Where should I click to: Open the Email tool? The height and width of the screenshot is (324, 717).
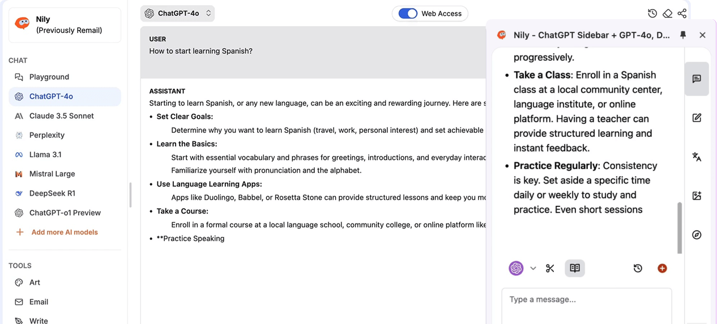(x=39, y=302)
